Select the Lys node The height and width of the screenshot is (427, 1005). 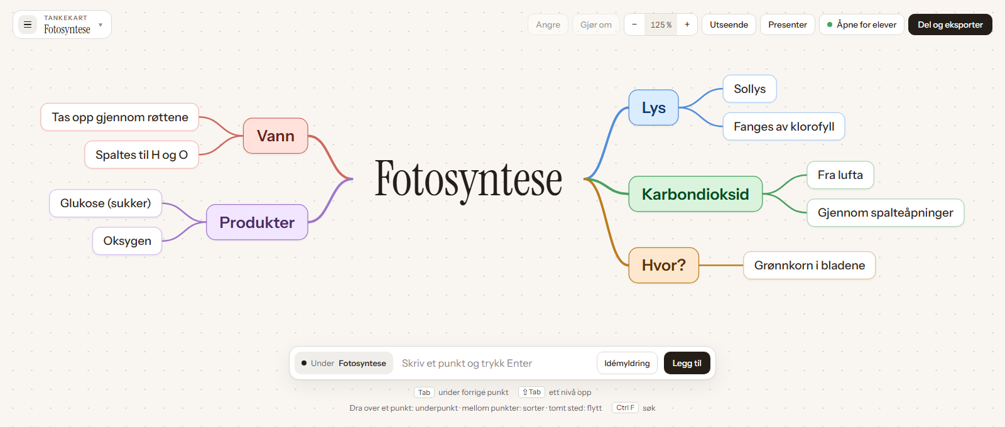point(654,107)
